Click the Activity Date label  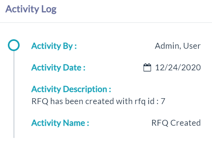[58, 68]
